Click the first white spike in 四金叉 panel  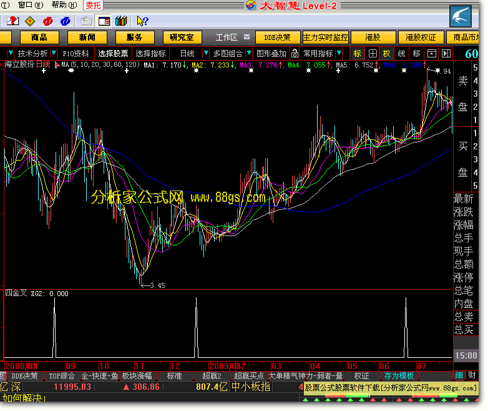[x=54, y=327]
